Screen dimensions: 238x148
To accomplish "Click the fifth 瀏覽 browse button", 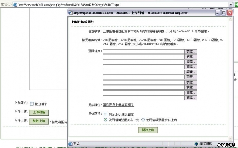I will [x=191, y=72].
